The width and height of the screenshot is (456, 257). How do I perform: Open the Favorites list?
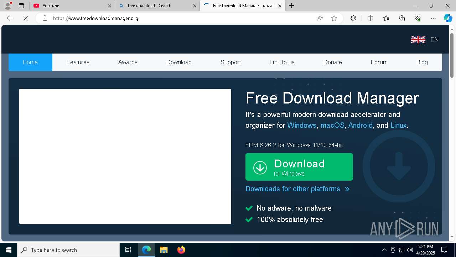[x=386, y=18]
